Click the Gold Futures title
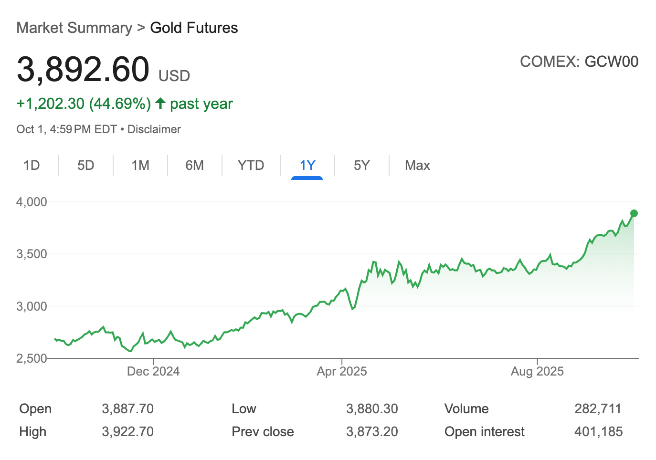The height and width of the screenshot is (460, 656). 194,28
